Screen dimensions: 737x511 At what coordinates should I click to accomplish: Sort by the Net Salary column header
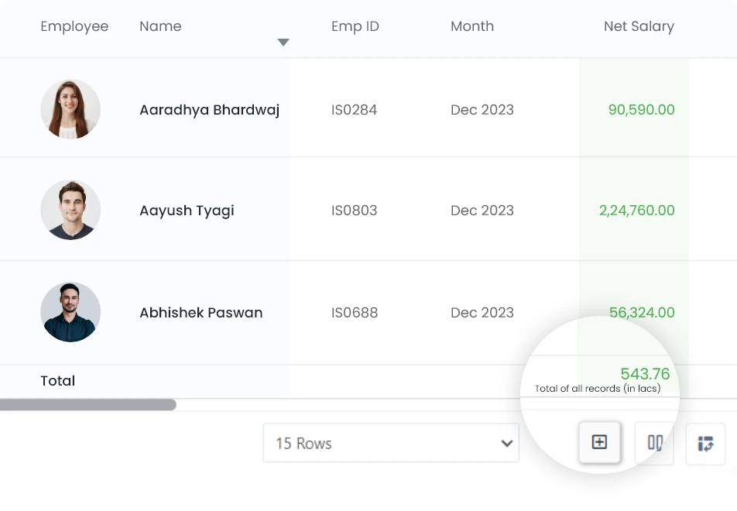tap(639, 26)
